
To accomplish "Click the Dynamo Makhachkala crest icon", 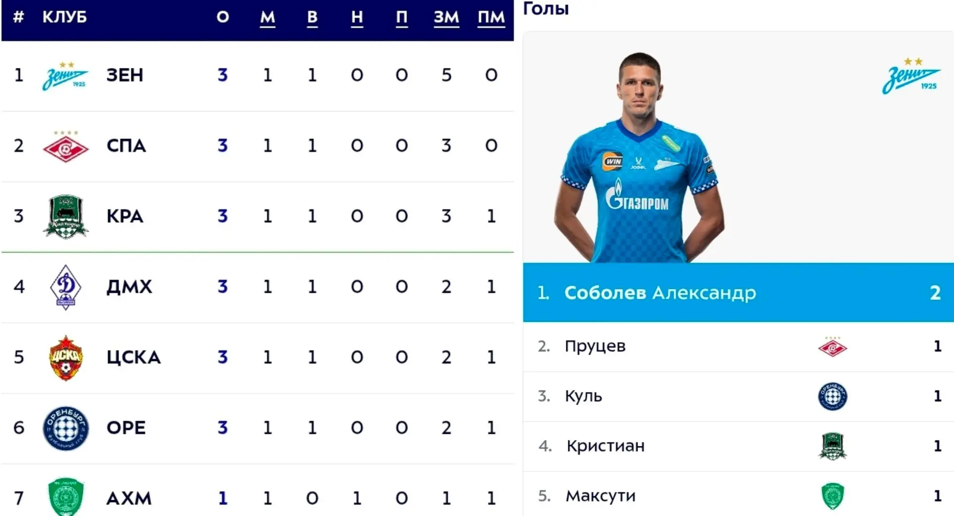I will click(66, 287).
